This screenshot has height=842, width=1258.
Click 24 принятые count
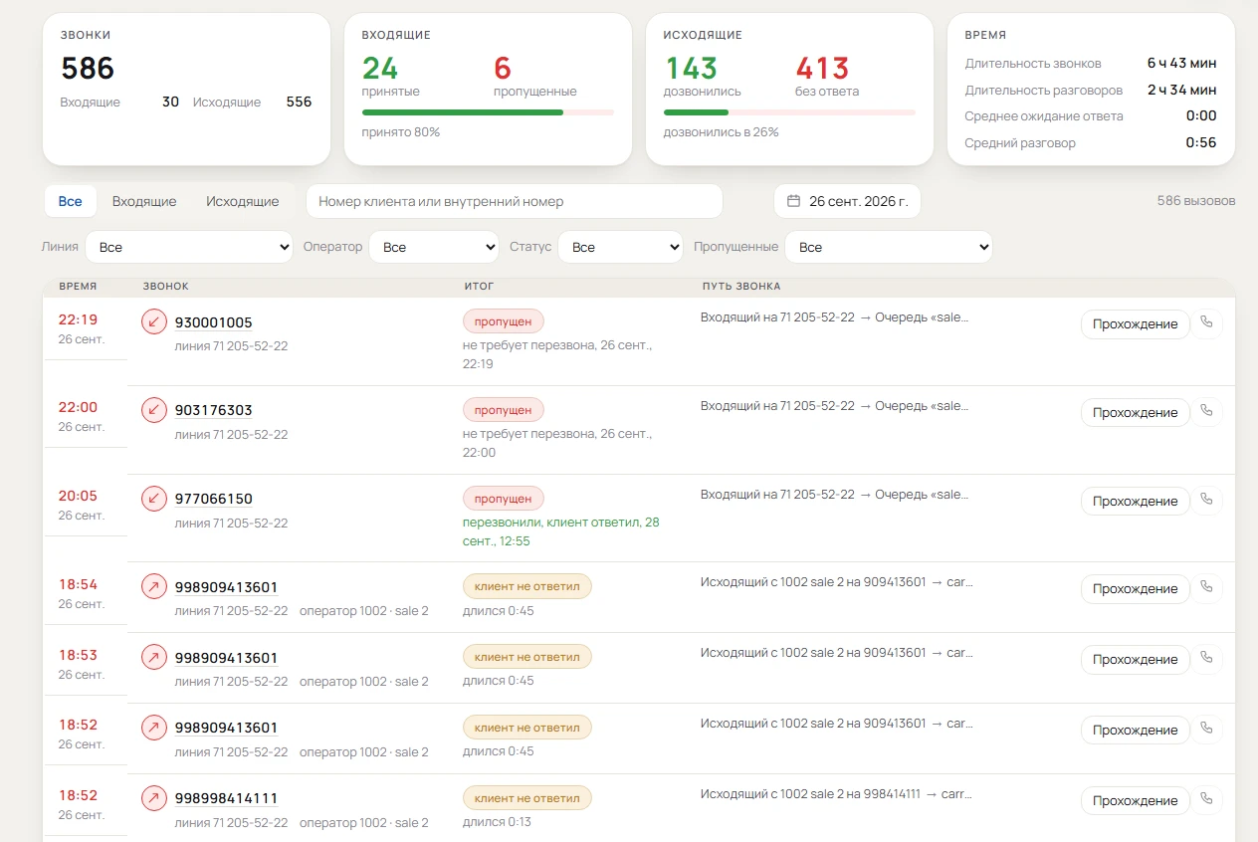380,69
